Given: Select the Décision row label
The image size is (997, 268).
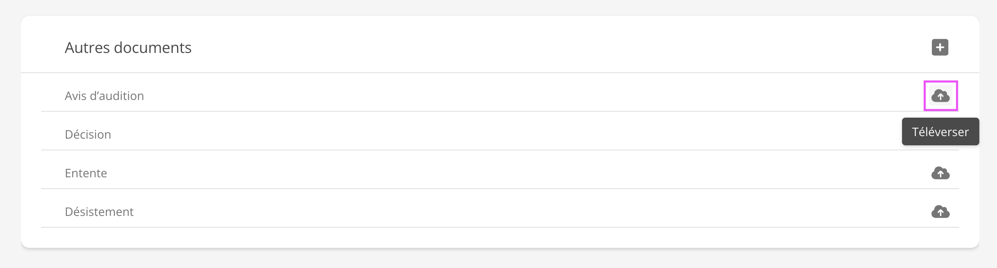Looking at the screenshot, I should point(88,135).
